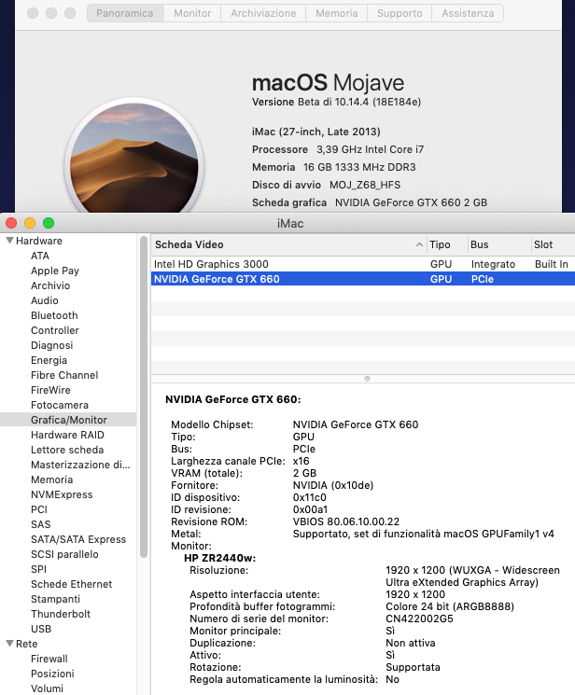Select Fotocamera in the sidebar
This screenshot has width=575, height=695.
[60, 405]
